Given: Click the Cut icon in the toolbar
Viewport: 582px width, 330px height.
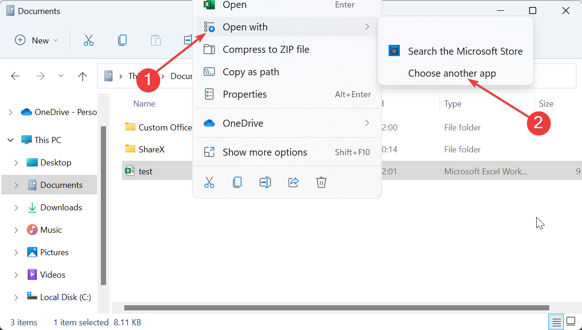Looking at the screenshot, I should click(x=89, y=40).
